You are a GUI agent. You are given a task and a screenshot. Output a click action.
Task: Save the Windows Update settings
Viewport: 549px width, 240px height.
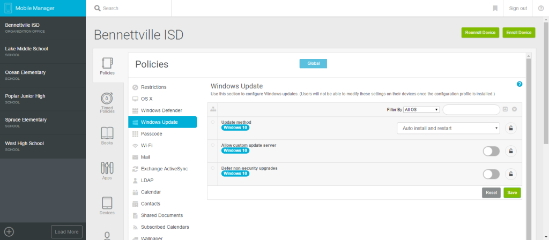pos(512,193)
